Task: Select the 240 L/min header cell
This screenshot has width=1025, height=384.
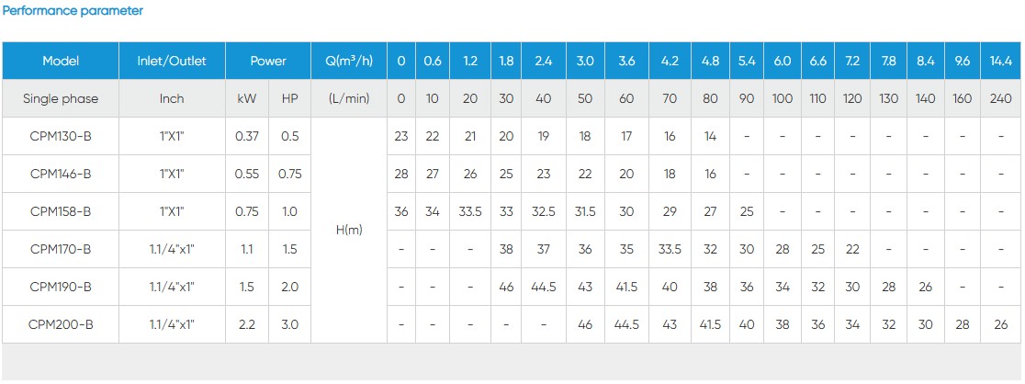Action: 1000,98
